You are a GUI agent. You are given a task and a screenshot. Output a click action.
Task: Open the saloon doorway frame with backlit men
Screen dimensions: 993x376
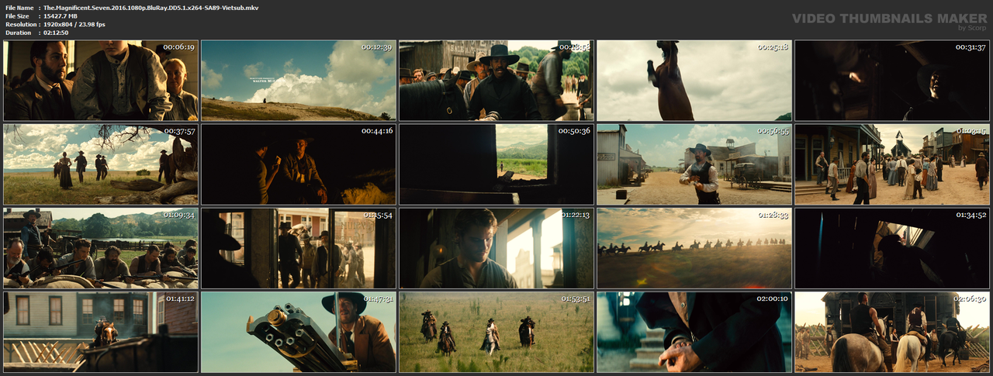(299, 247)
